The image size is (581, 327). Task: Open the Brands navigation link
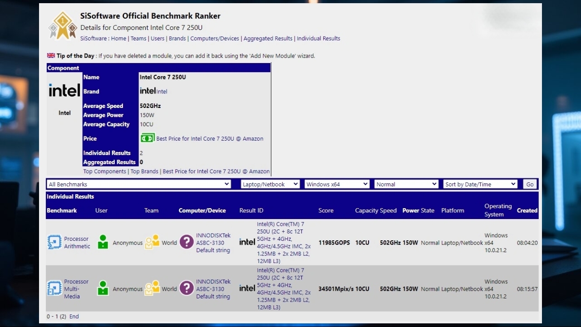(177, 39)
